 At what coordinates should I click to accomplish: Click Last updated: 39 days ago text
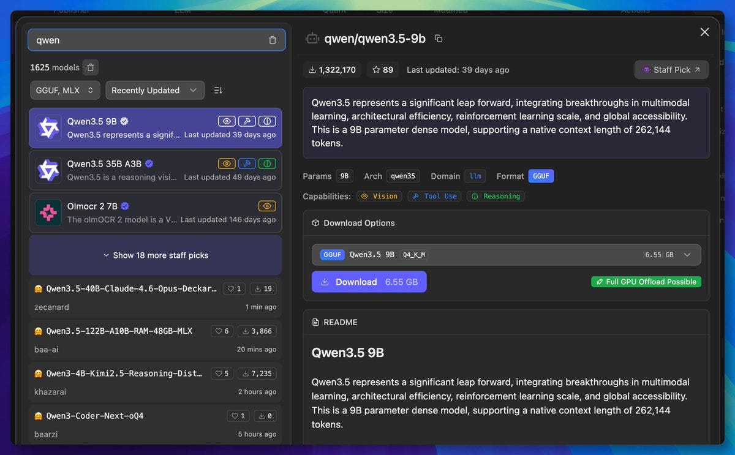tap(458, 70)
